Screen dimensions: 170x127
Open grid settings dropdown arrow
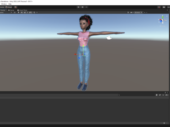click(37, 12)
